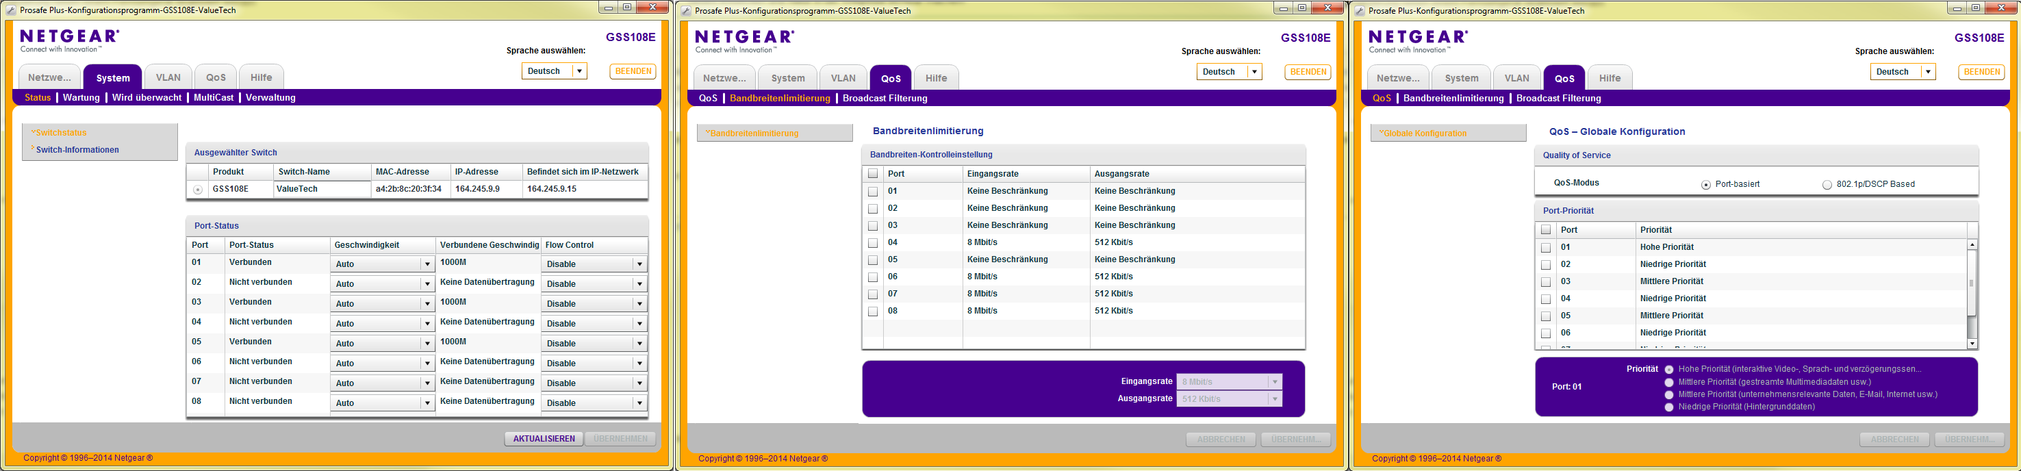Toggle the select-all checkbox in the Bandbreiten-Kontrolleinstellung header
Viewport: 2021px width, 471px height.
click(872, 173)
